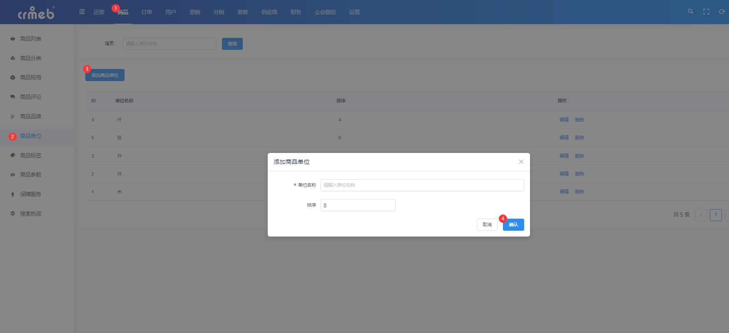729x333 pixels.
Task: Focus the 单位名称 input field
Action: pos(422,185)
